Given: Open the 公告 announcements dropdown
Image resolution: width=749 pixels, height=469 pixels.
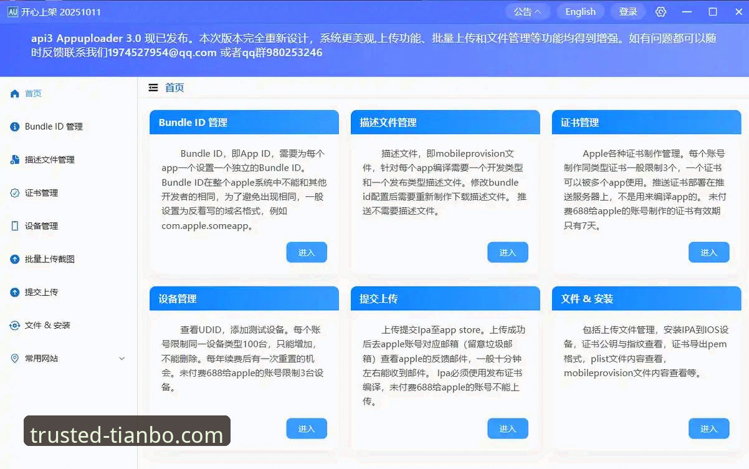Looking at the screenshot, I should click(527, 11).
